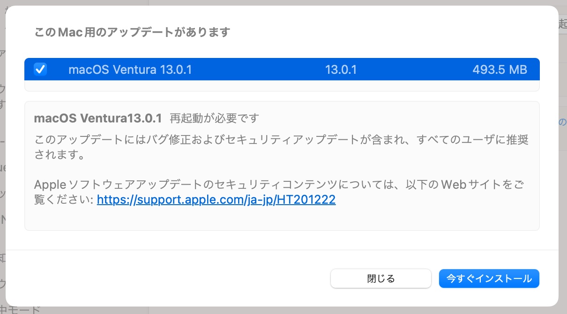Click the partially hidden 起 button behind the dialog

(562, 24)
